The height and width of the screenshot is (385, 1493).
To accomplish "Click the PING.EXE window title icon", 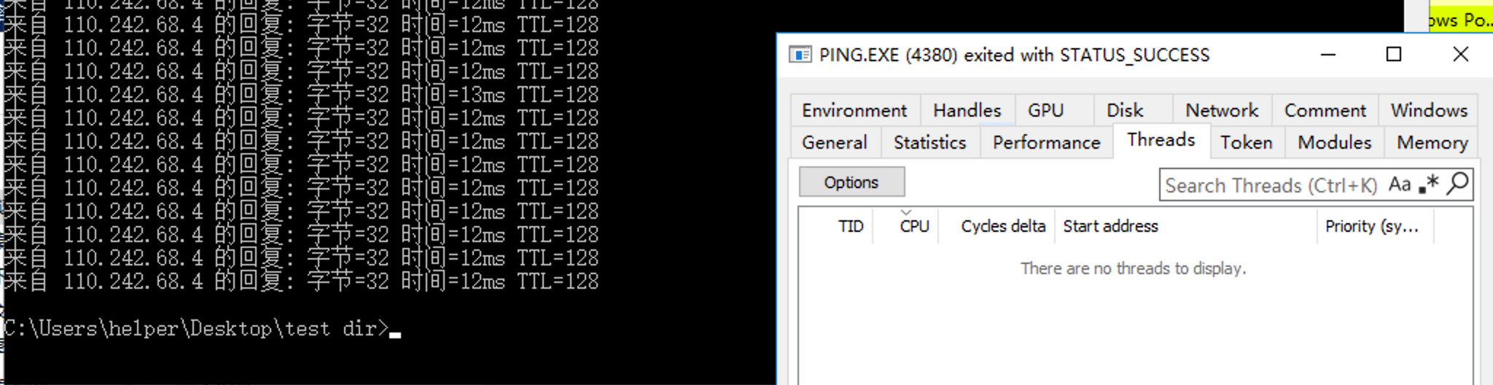I will tap(800, 55).
